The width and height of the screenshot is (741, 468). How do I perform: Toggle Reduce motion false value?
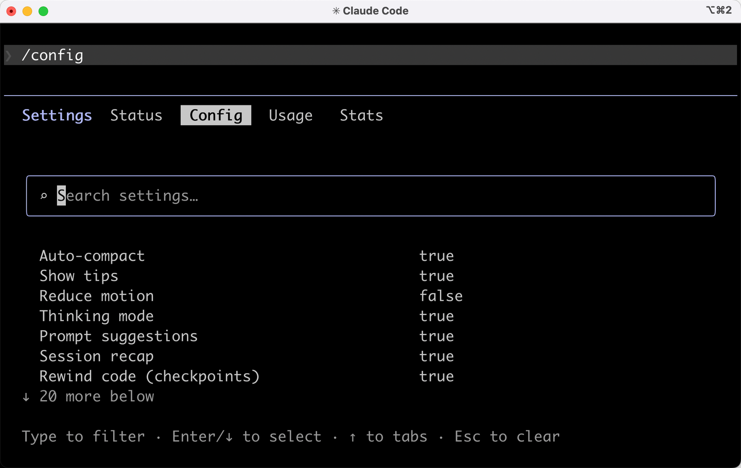pyautogui.click(x=441, y=296)
